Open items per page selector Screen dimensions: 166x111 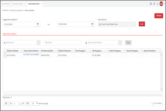pyautogui.click(x=34, y=103)
